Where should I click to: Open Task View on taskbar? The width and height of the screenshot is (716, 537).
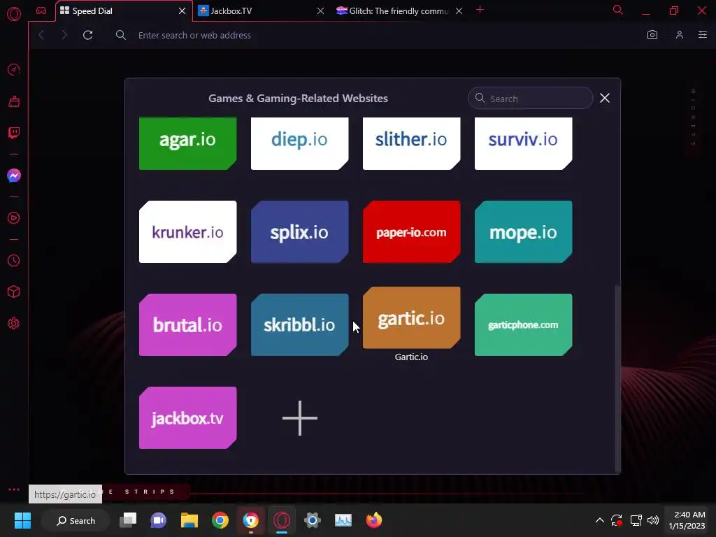pyautogui.click(x=128, y=520)
